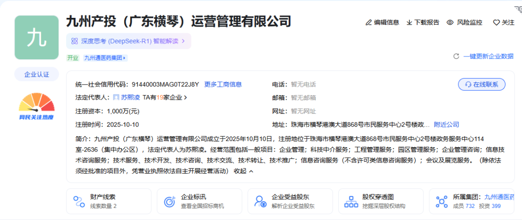Click the 股权穿透图 structure icon
The width and height of the screenshot is (522, 220).
pyautogui.click(x=351, y=201)
